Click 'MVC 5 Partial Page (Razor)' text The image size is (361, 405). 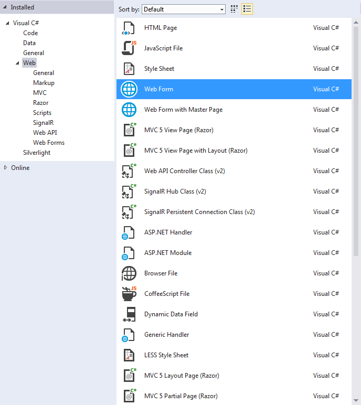(x=181, y=396)
